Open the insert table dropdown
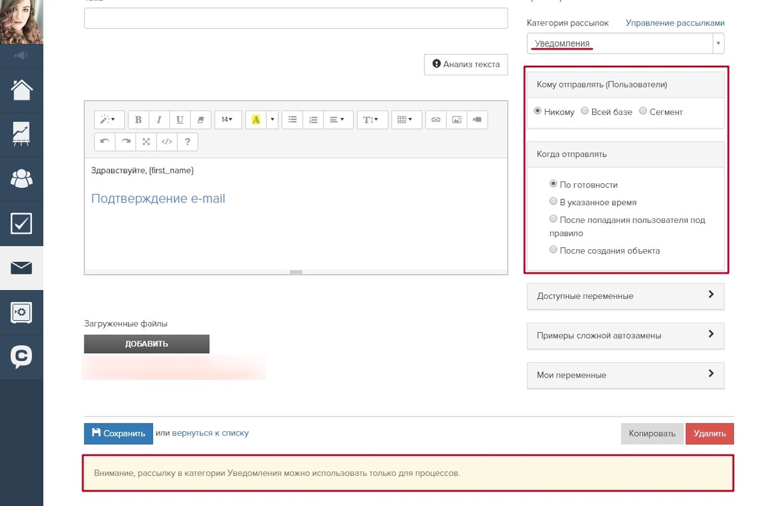Image resolution: width=766 pixels, height=506 pixels. 406,119
